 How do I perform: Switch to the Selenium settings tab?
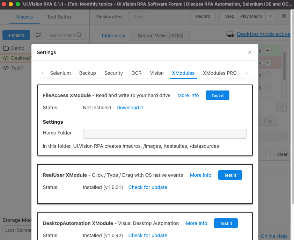pos(60,73)
